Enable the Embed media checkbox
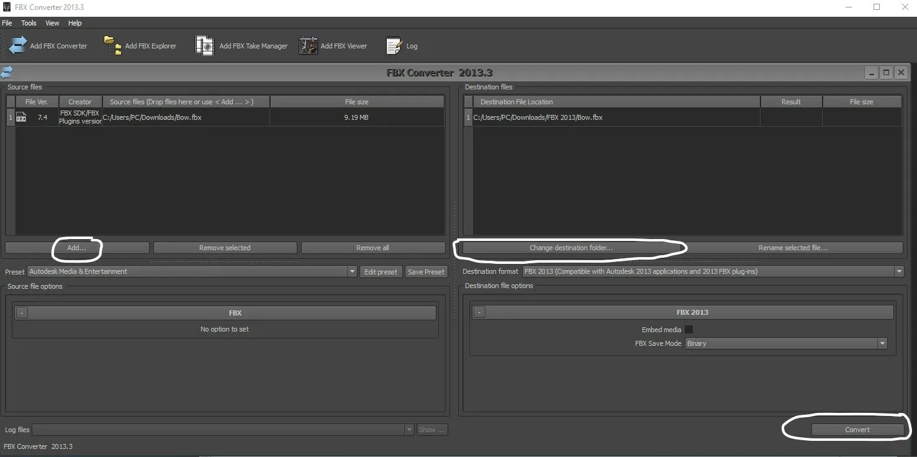The height and width of the screenshot is (457, 917). coord(689,330)
